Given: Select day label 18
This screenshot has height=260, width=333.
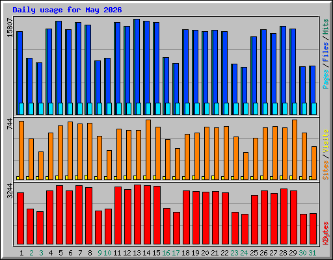Looking at the screenshot, I should (185, 253).
